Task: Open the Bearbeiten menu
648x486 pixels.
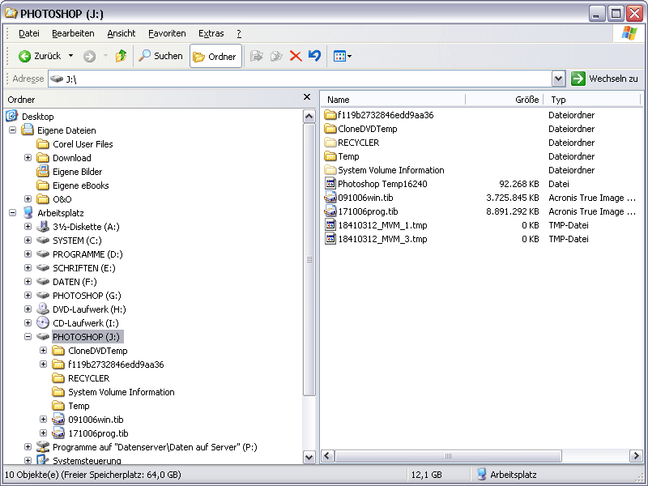Action: tap(73, 33)
